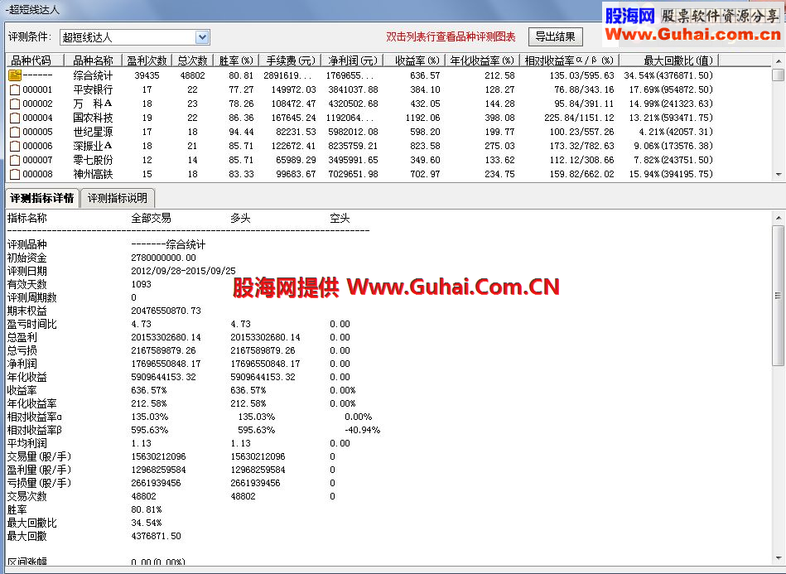Click the 初始资金 value 2780000000.00
Image resolution: width=786 pixels, height=574 pixels.
tap(163, 258)
